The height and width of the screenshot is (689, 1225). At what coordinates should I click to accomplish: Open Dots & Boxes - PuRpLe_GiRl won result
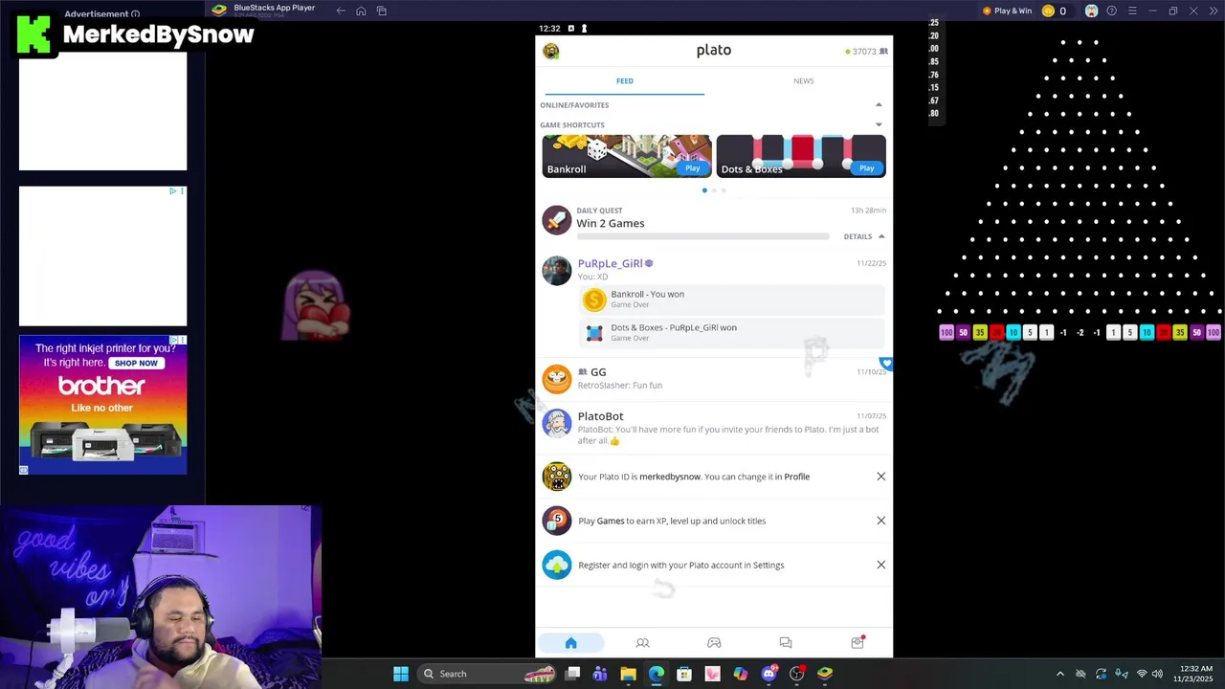click(732, 333)
